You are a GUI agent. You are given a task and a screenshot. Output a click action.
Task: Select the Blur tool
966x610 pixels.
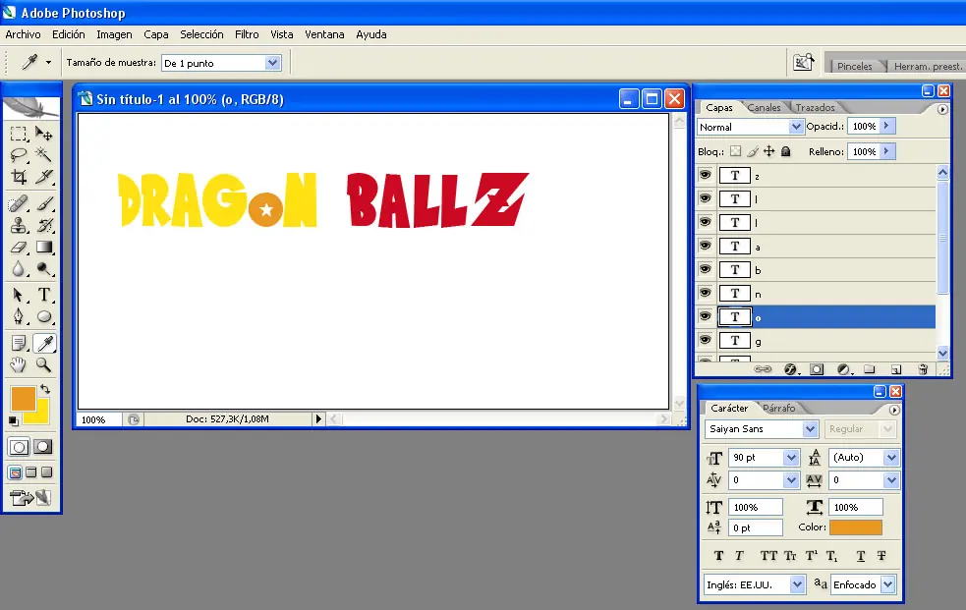pyautogui.click(x=19, y=269)
